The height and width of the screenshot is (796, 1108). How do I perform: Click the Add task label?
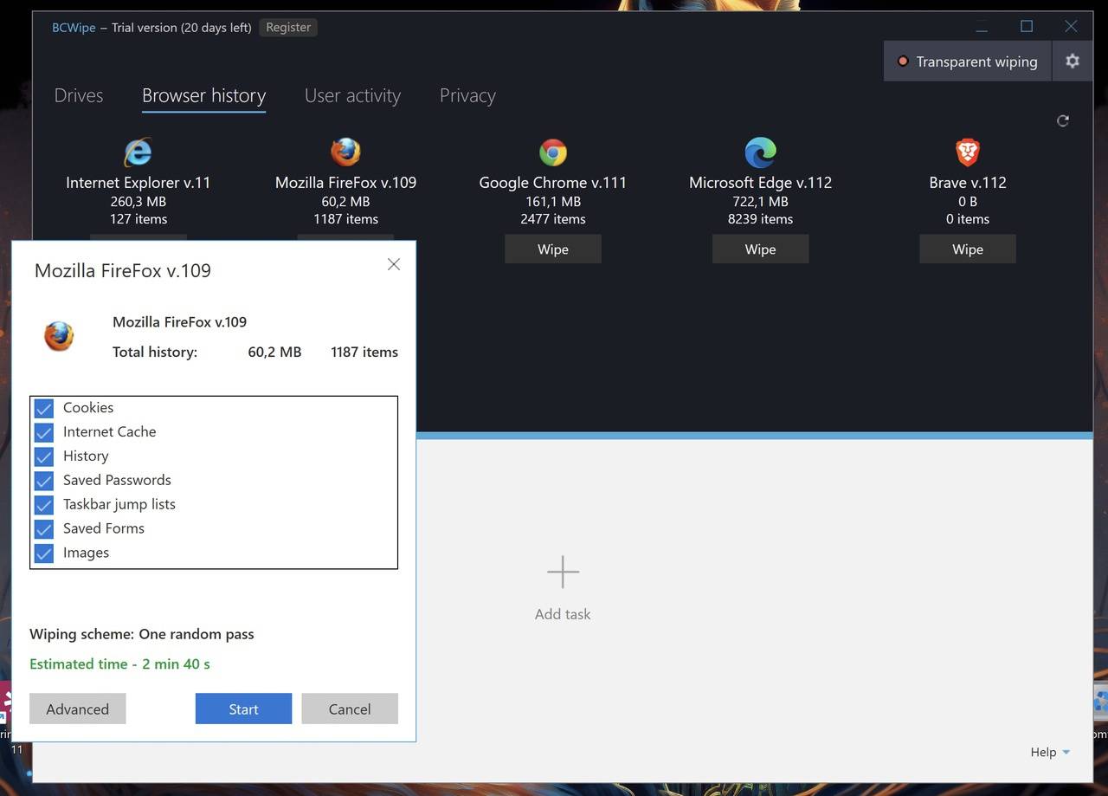click(x=563, y=614)
